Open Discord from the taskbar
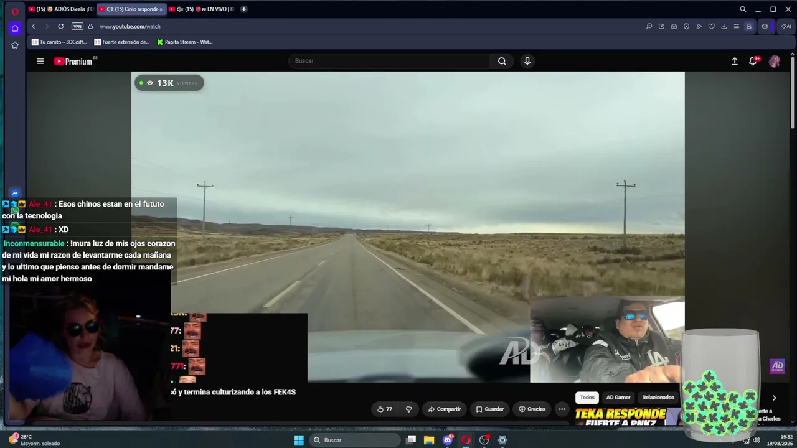797x448 pixels. coord(448,440)
